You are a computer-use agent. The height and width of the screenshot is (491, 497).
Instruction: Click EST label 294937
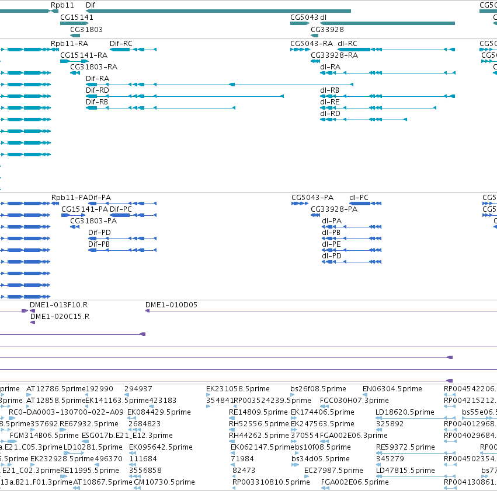click(138, 389)
